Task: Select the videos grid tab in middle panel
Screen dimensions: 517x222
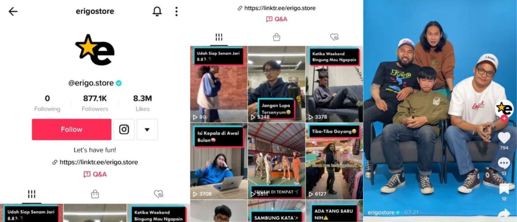Action: pyautogui.click(x=219, y=37)
